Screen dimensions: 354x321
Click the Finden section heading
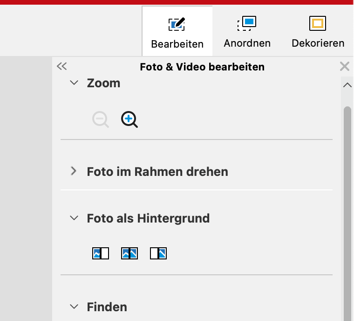(107, 307)
